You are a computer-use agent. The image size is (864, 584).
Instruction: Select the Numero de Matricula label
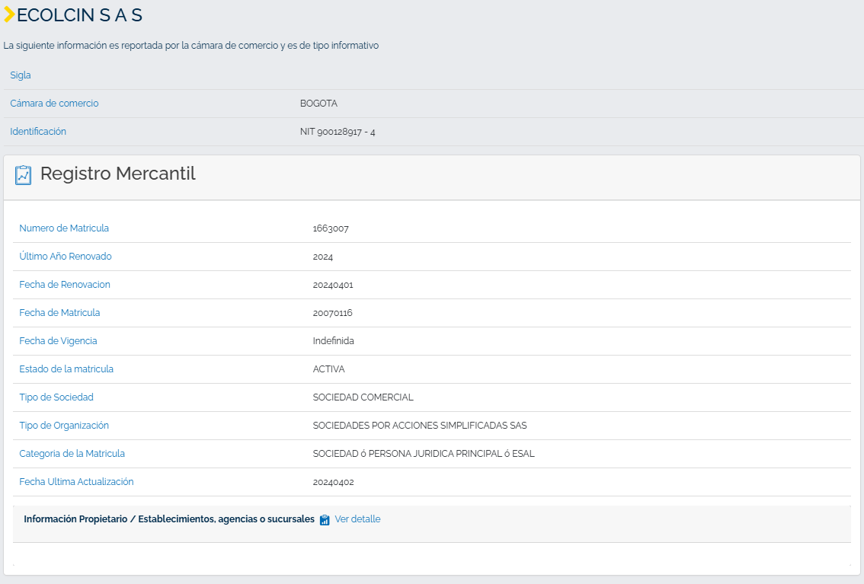pyautogui.click(x=64, y=228)
